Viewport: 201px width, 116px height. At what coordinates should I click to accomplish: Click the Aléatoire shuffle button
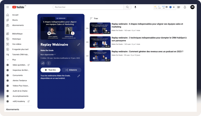71,70
